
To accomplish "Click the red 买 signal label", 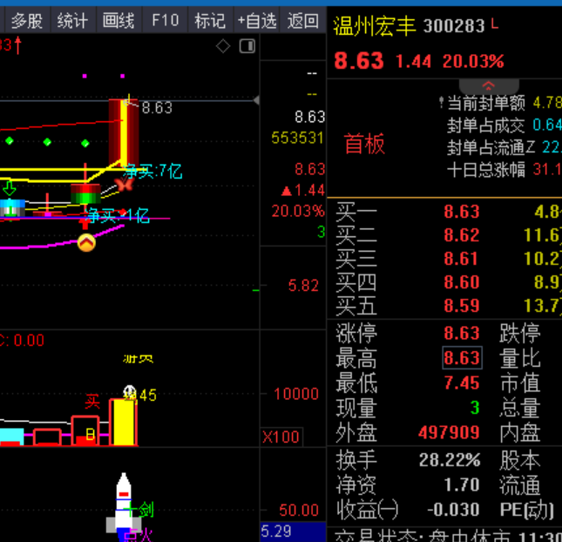I will 92,402.
